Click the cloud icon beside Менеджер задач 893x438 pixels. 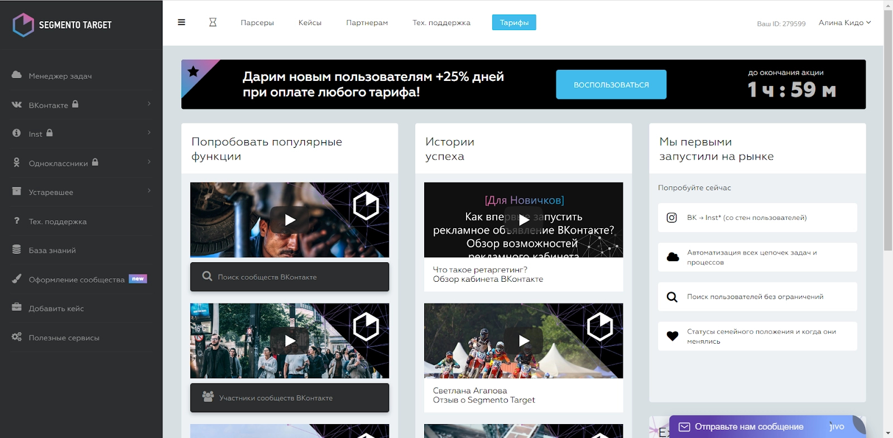tap(17, 75)
